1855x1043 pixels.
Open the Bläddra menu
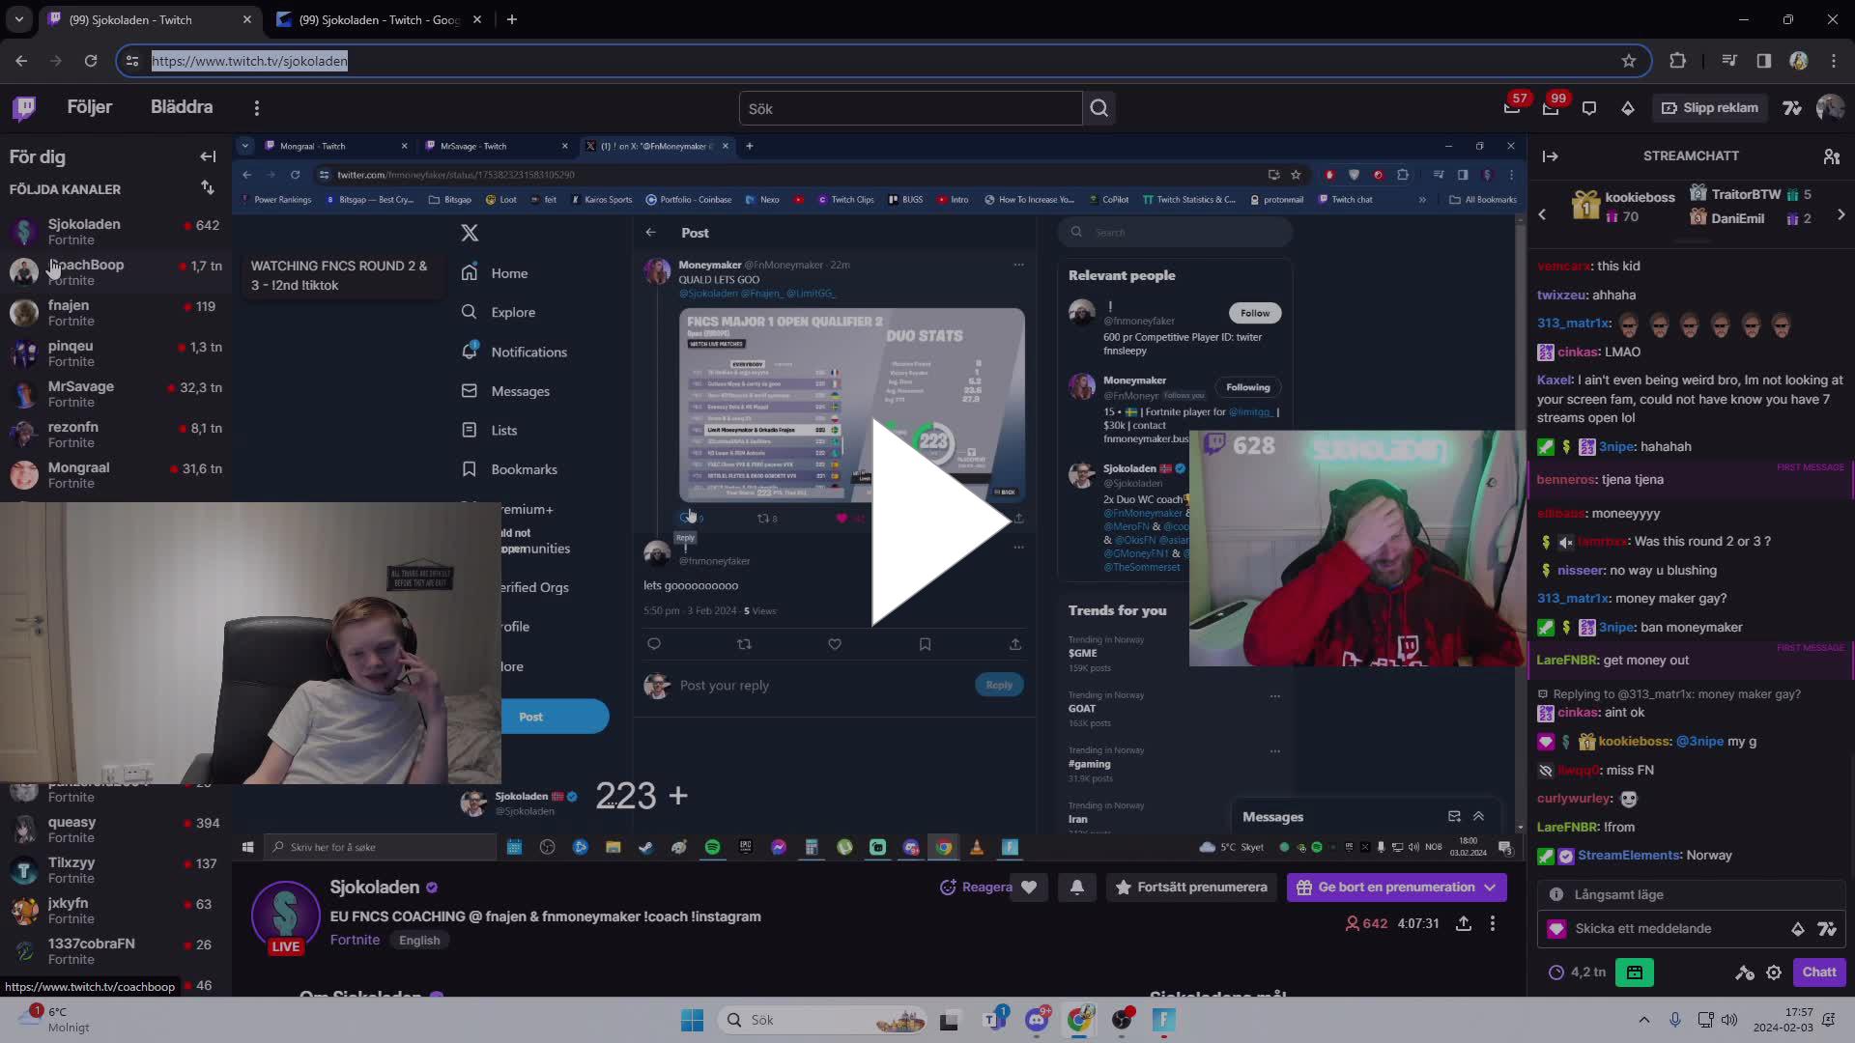point(181,107)
